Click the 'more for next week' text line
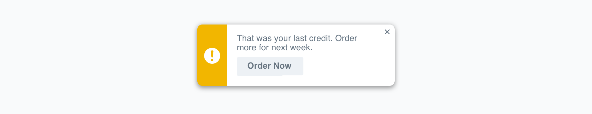Screen dimensions: 592x114 (x=274, y=47)
